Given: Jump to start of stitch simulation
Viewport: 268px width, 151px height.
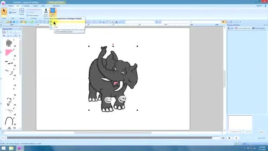Looking at the screenshot, I should (x=3, y=138).
